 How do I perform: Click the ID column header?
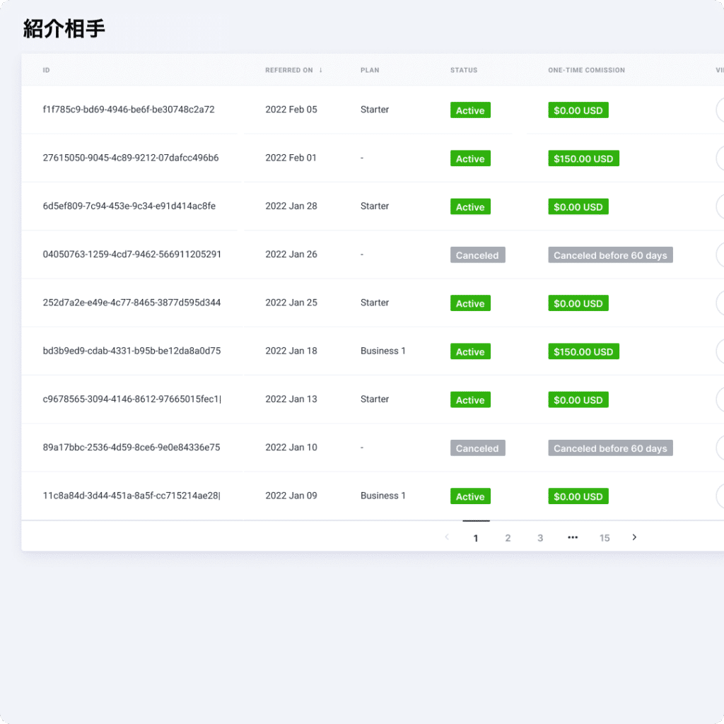point(47,70)
